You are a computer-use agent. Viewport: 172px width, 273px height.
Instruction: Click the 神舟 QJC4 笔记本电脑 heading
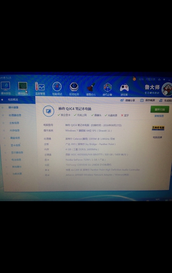tap(75, 109)
